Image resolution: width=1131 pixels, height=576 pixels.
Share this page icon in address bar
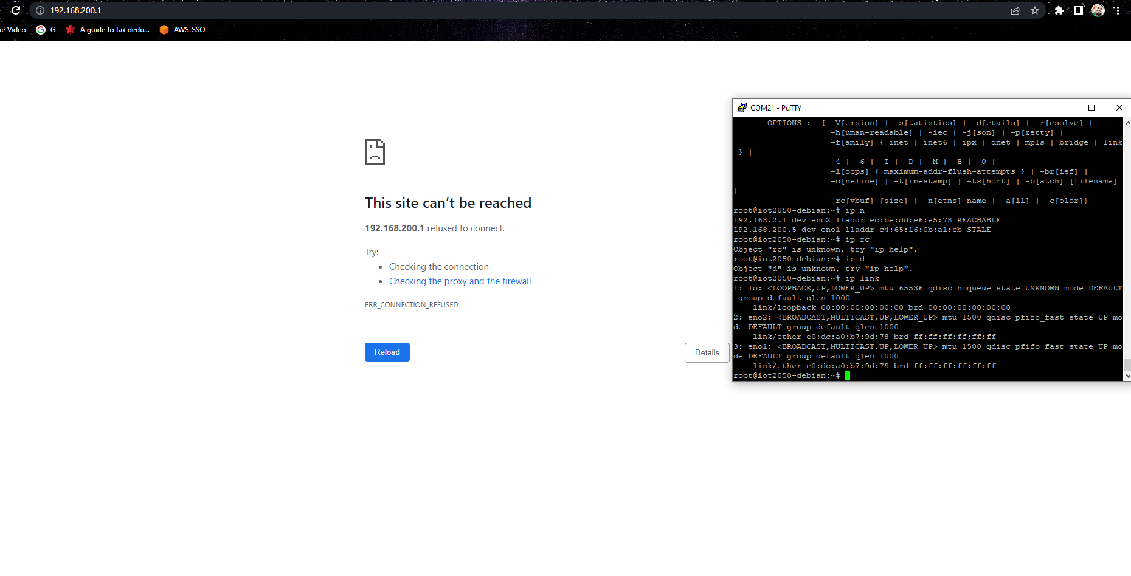coord(1015,10)
